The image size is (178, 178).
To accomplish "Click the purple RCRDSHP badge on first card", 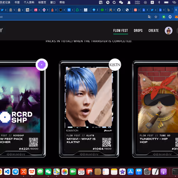I will click(x=42, y=65).
